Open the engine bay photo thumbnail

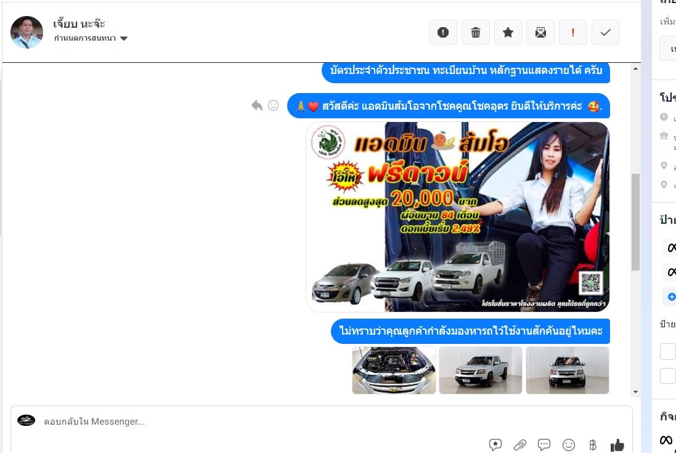click(x=394, y=370)
